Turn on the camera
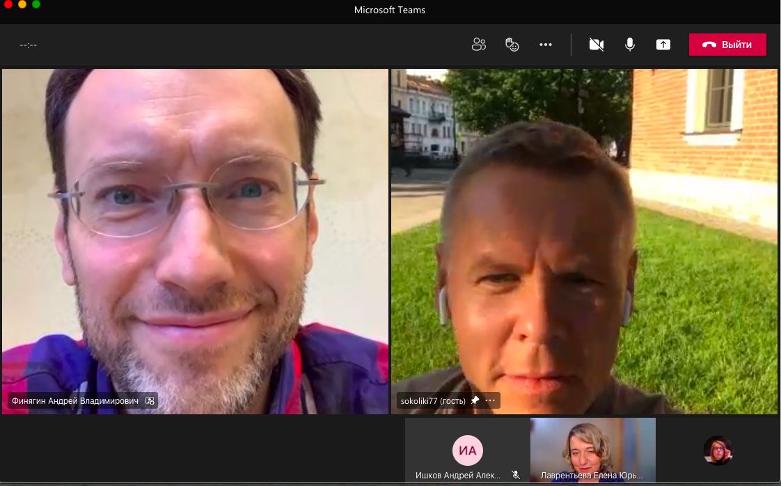781x486 pixels. [x=596, y=45]
